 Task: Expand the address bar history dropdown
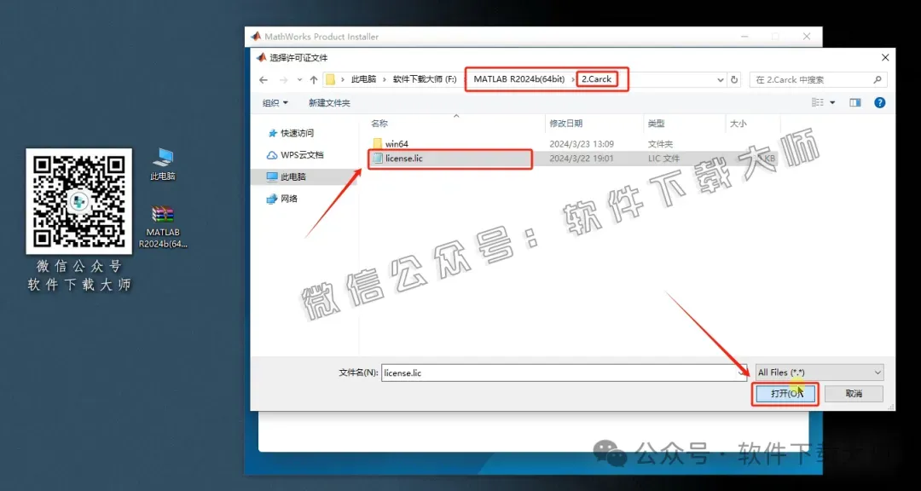pyautogui.click(x=721, y=80)
